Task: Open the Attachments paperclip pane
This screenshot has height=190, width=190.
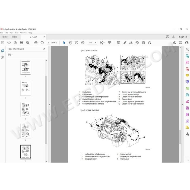Action: point(2,57)
